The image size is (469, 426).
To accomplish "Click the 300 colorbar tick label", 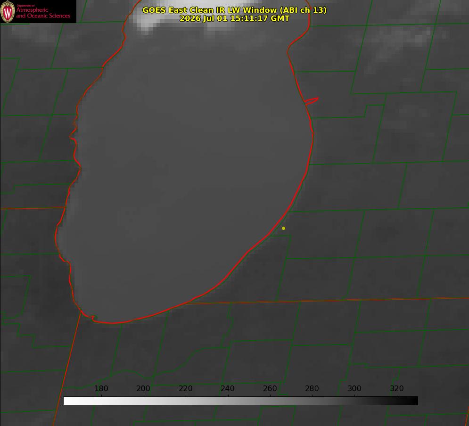I will 354,388.
